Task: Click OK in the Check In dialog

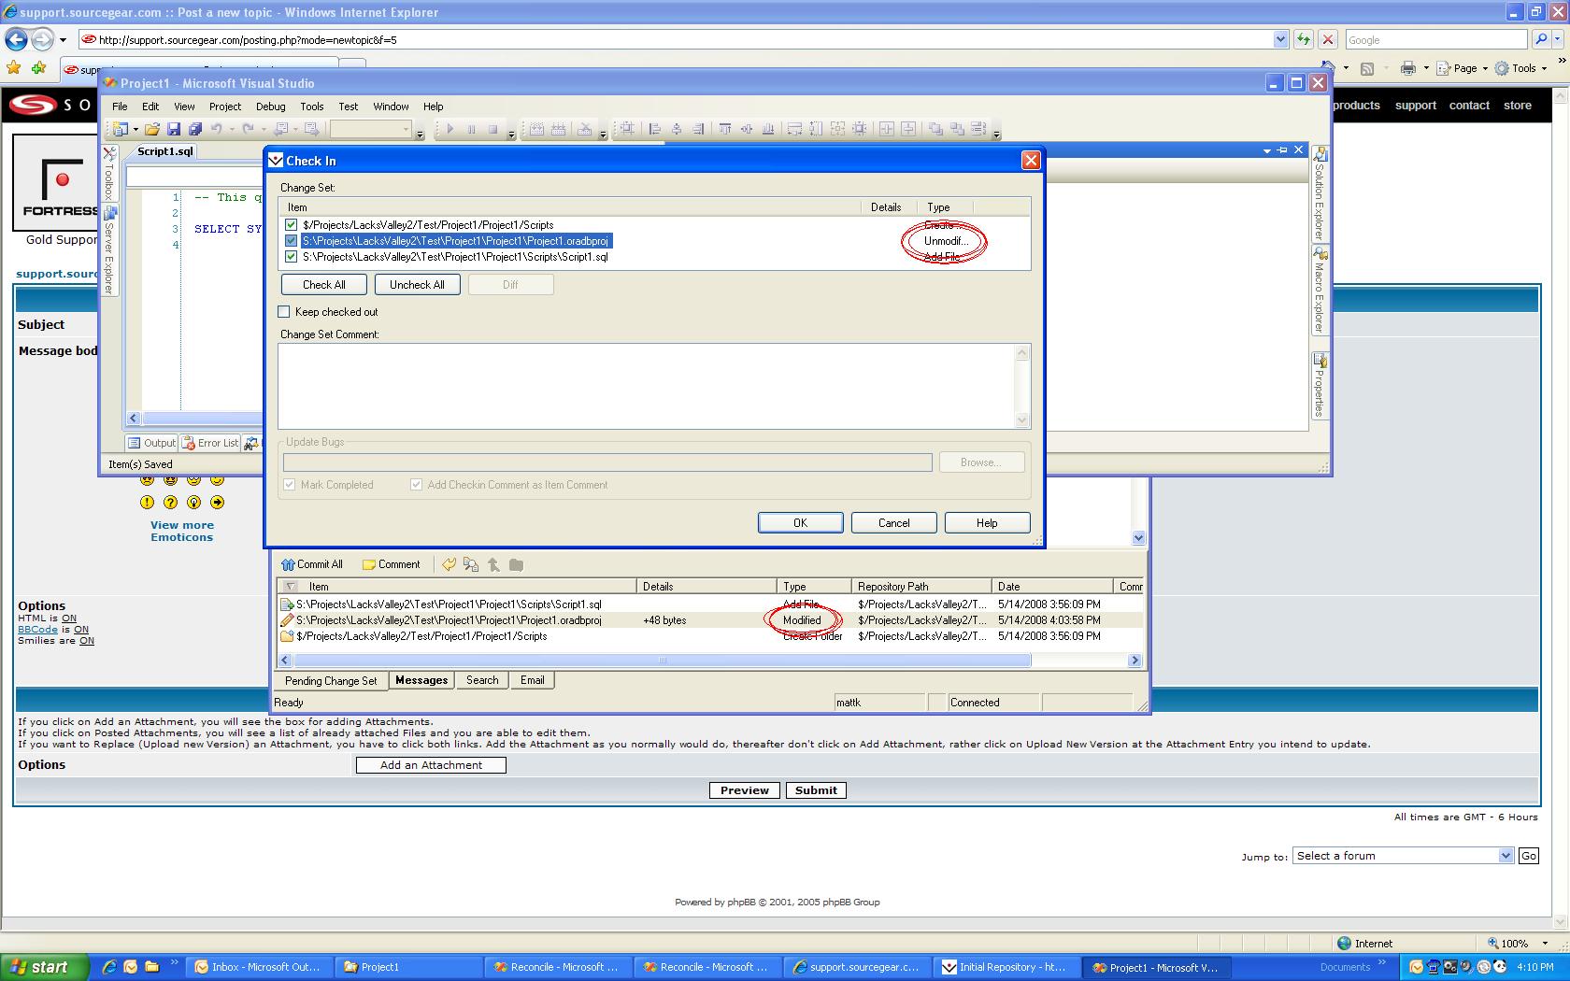Action: [x=800, y=523]
